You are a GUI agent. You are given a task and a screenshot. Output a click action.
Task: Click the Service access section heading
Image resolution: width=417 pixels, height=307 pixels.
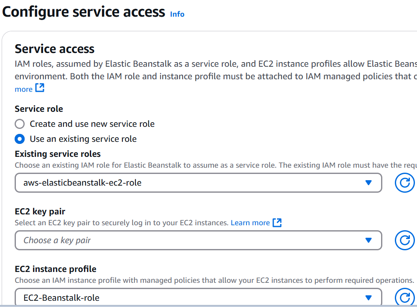pos(54,49)
